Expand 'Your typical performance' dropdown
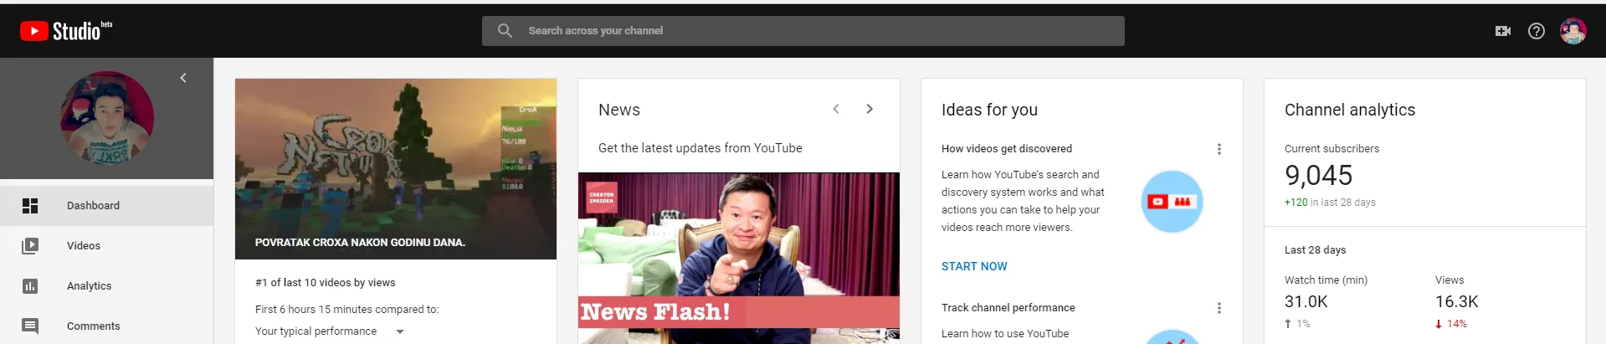Screen dimensions: 1606x344 pos(400,331)
